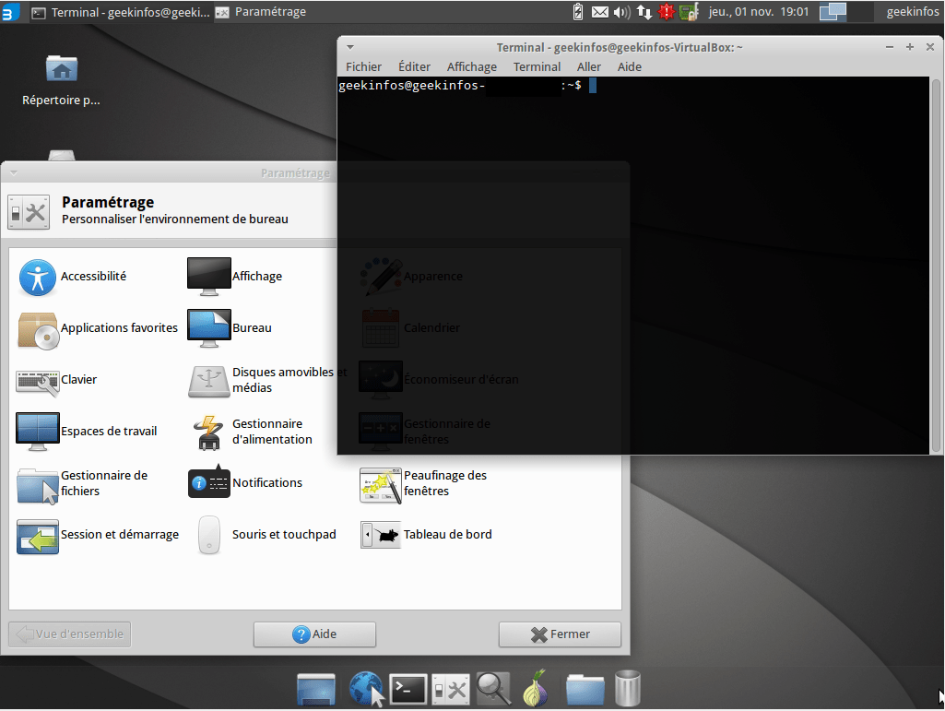This screenshot has height=711, width=945.
Task: Launch the web browser from the dock
Action: click(366, 689)
